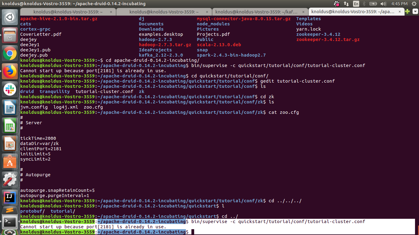Image resolution: width=419 pixels, height=235 pixels.
Task: Click examples.desktop in the listing
Action: [161, 34]
